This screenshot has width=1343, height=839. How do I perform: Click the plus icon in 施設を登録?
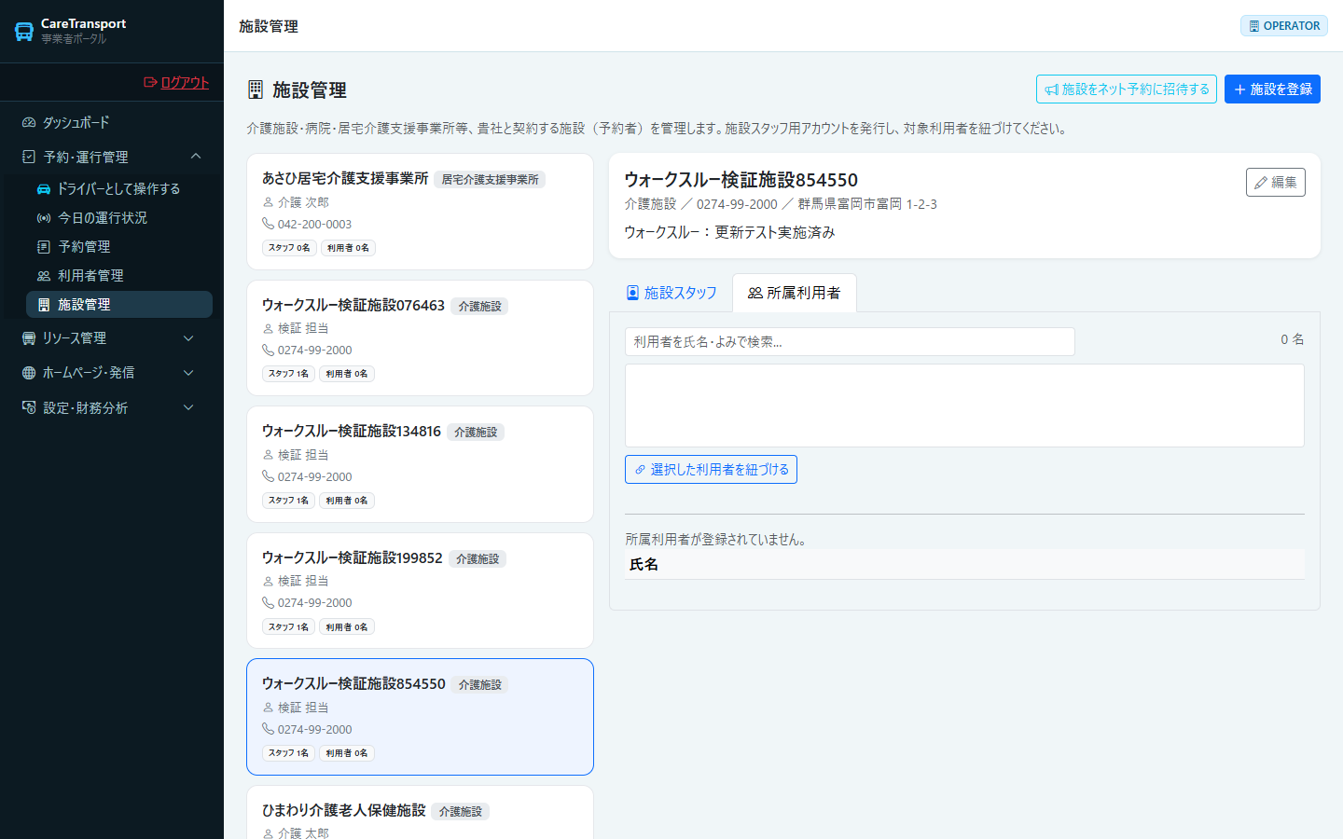pyautogui.click(x=1240, y=89)
